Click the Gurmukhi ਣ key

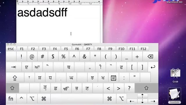point(87,88)
